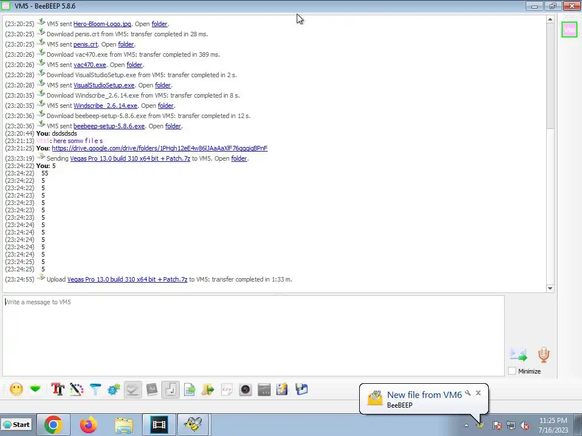Click the chat scrollbar up arrow
Screen dimensions: 582x436
point(550,19)
